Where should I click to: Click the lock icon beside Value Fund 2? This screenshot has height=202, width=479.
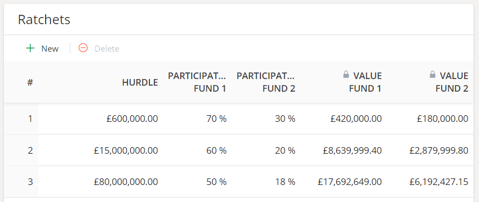[432, 74]
